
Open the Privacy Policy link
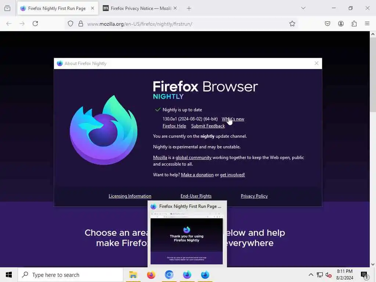(x=254, y=196)
